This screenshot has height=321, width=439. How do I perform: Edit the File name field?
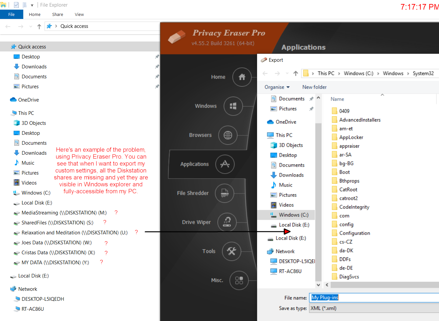coord(374,297)
